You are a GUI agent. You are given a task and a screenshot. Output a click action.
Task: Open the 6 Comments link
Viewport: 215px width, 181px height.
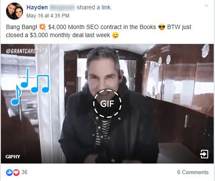coord(193,172)
